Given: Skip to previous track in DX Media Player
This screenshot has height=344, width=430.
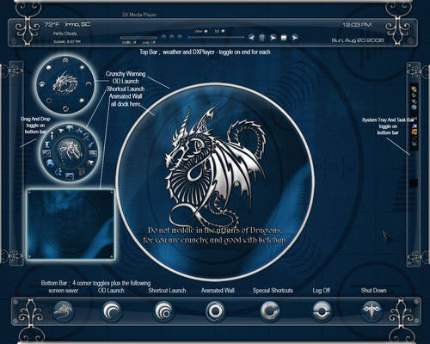Looking at the screenshot, I should pos(251,38).
